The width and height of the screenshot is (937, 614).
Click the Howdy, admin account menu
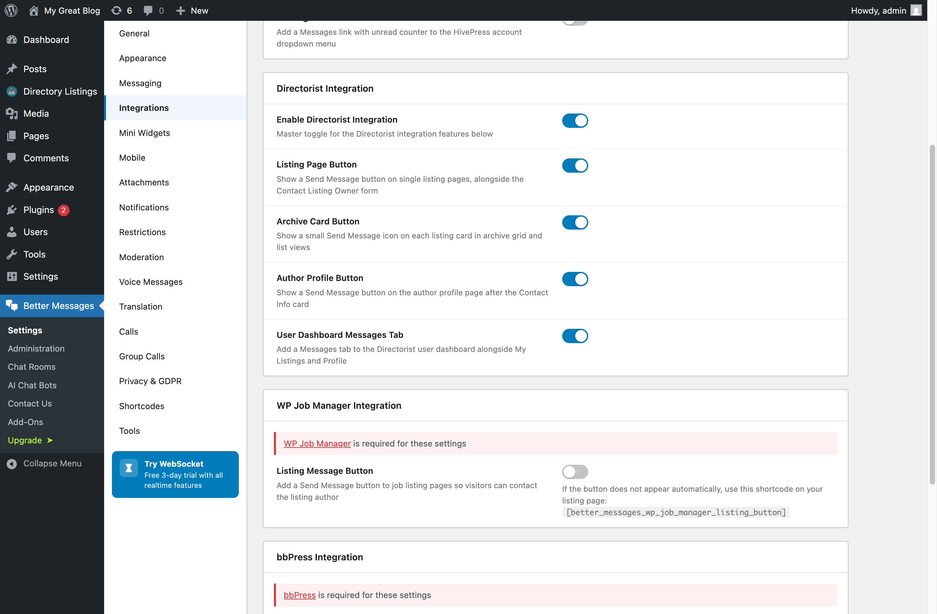click(x=886, y=11)
